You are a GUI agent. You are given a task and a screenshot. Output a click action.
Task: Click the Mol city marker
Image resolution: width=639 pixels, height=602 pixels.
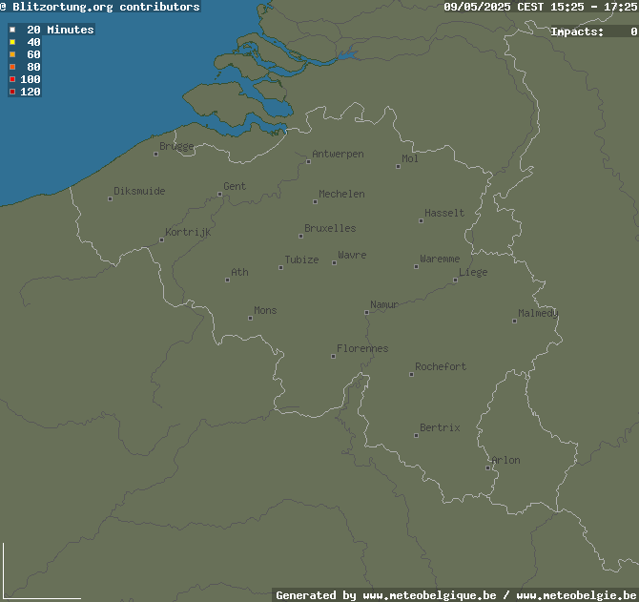398,166
